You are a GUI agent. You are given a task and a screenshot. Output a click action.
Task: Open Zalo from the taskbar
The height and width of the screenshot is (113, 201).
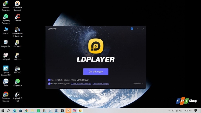[51, 110]
